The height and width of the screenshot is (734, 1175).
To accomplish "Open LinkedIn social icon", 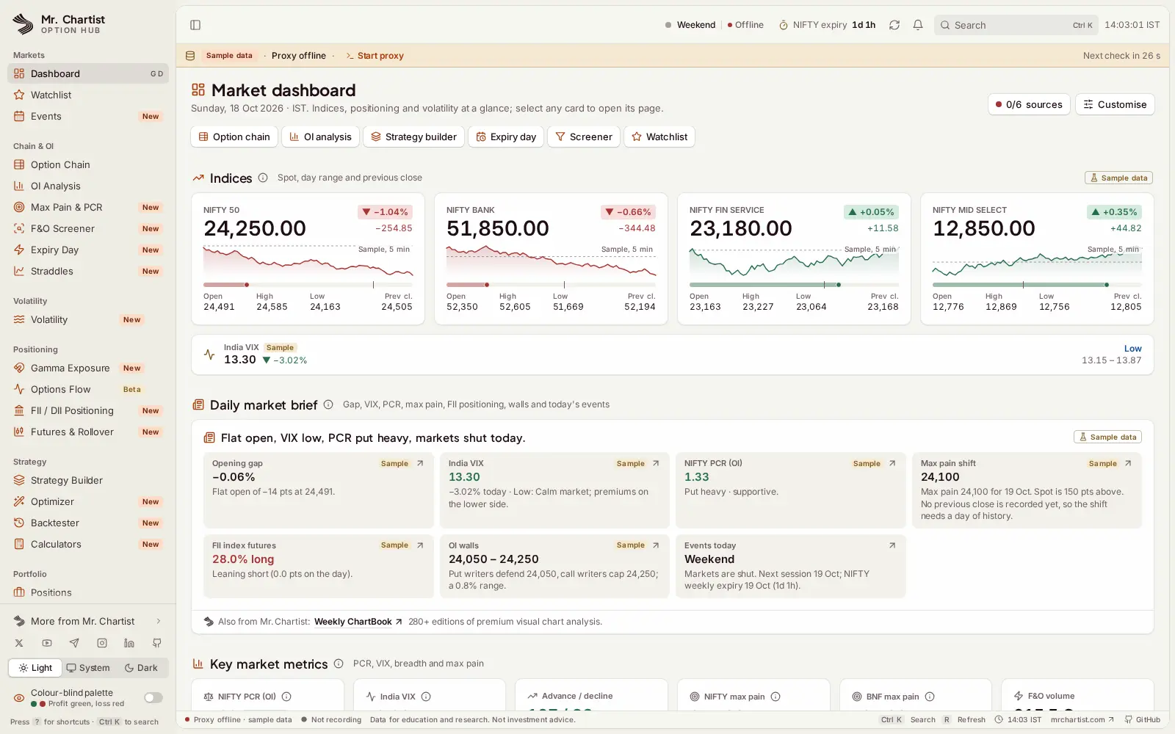I will tap(129, 643).
